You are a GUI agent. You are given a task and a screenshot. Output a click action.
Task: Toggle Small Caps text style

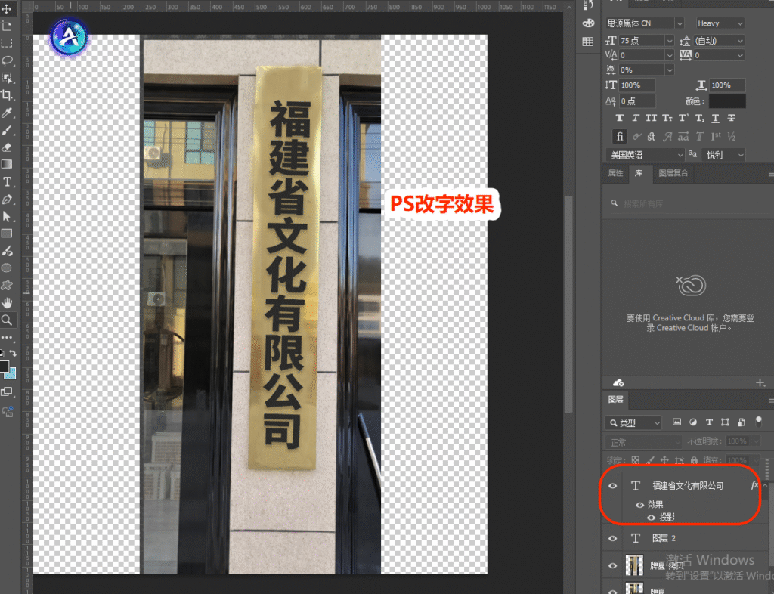coord(667,119)
